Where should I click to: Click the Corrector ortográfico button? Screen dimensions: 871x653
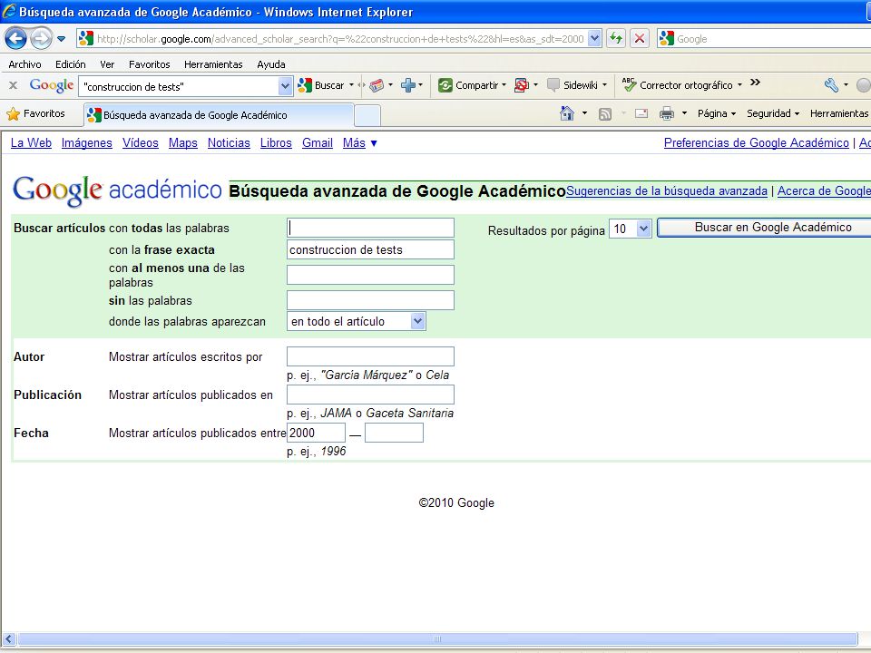pyautogui.click(x=678, y=85)
